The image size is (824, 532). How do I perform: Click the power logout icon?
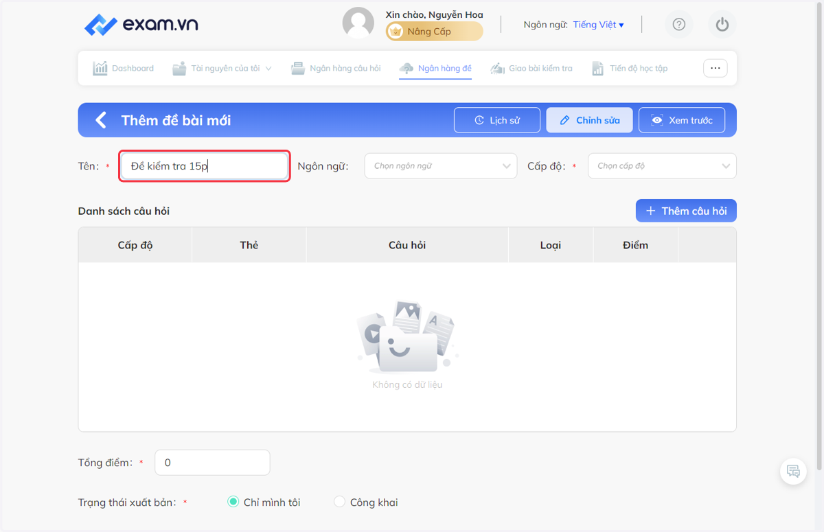(x=722, y=25)
